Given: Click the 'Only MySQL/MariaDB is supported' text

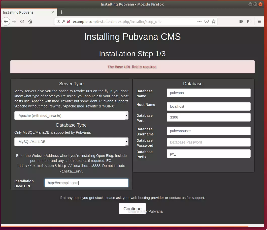Looking at the screenshot, I should [x=53, y=132].
